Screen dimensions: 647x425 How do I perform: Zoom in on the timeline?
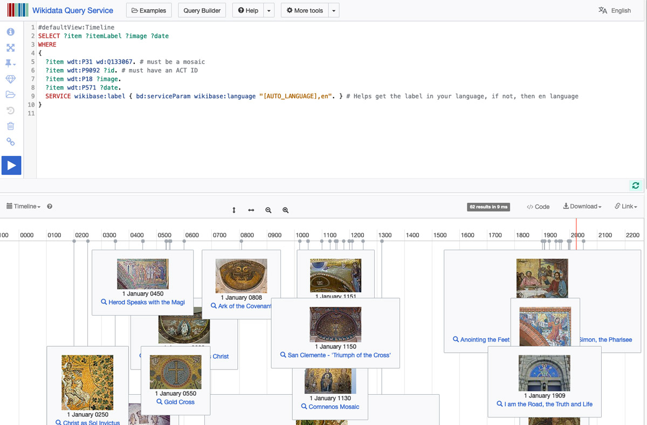(x=286, y=210)
